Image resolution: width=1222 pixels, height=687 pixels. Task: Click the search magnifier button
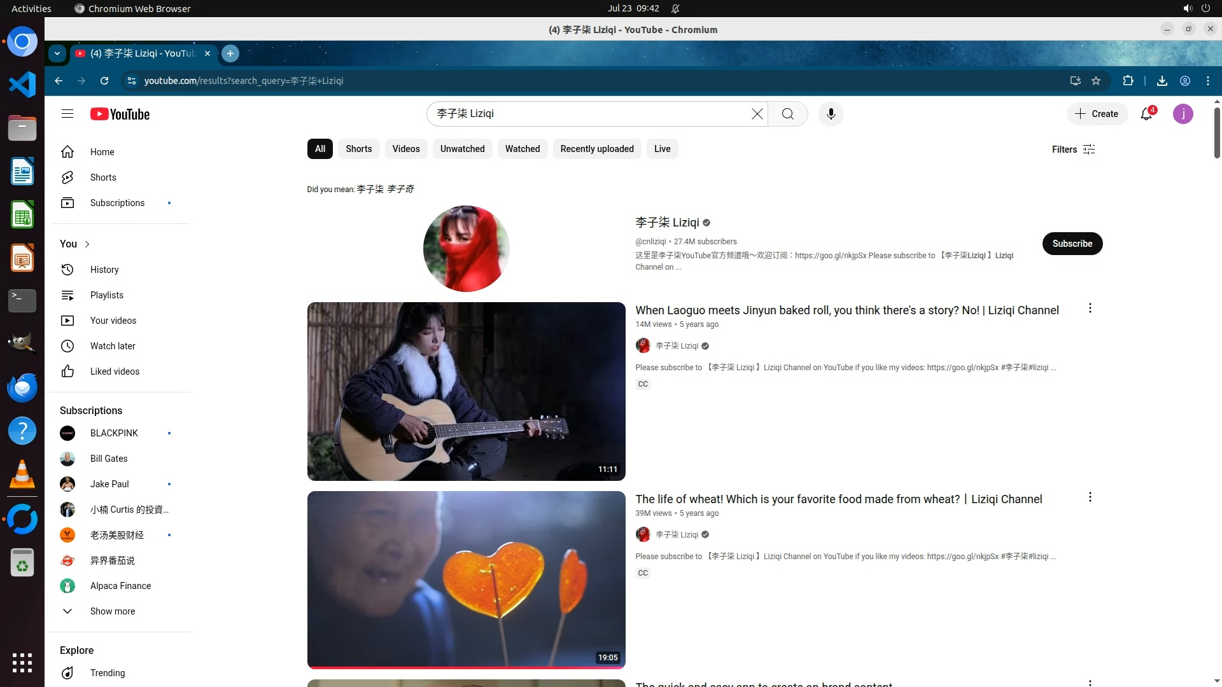[x=787, y=114]
